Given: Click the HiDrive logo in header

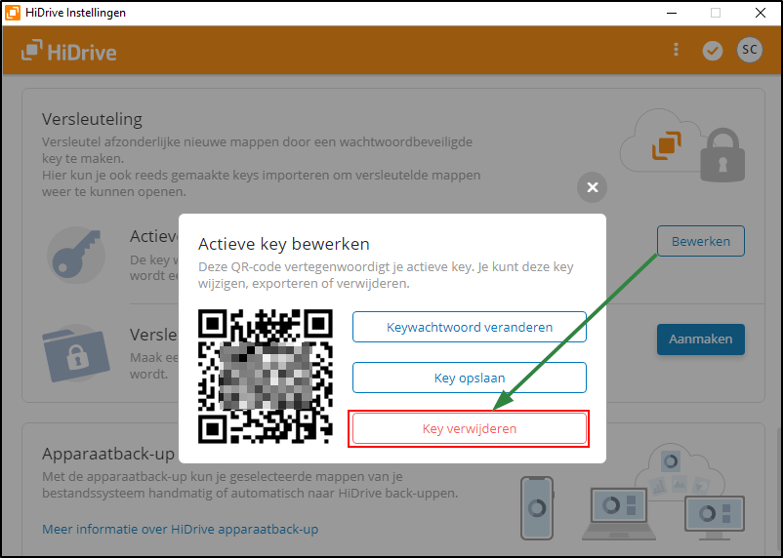Looking at the screenshot, I should (x=69, y=51).
